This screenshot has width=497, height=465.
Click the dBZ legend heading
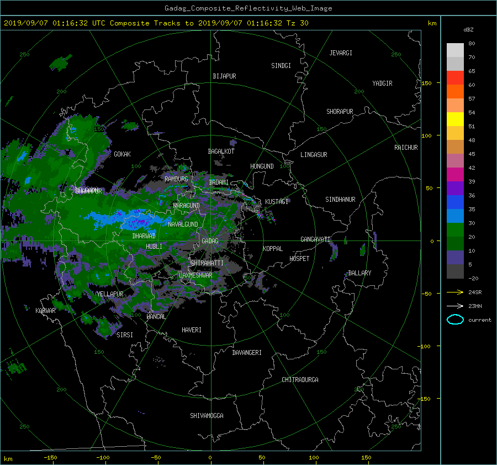tap(468, 30)
